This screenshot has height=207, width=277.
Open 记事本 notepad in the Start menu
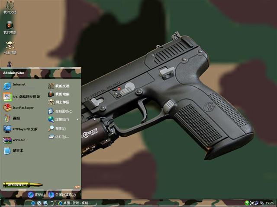13,151
